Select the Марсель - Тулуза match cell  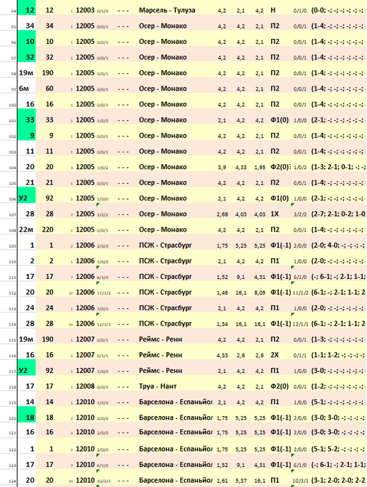click(x=167, y=10)
